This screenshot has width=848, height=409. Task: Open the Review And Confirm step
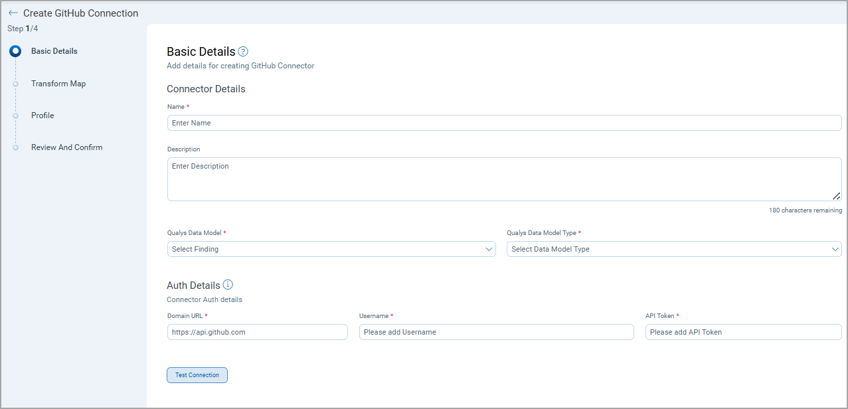tap(66, 147)
